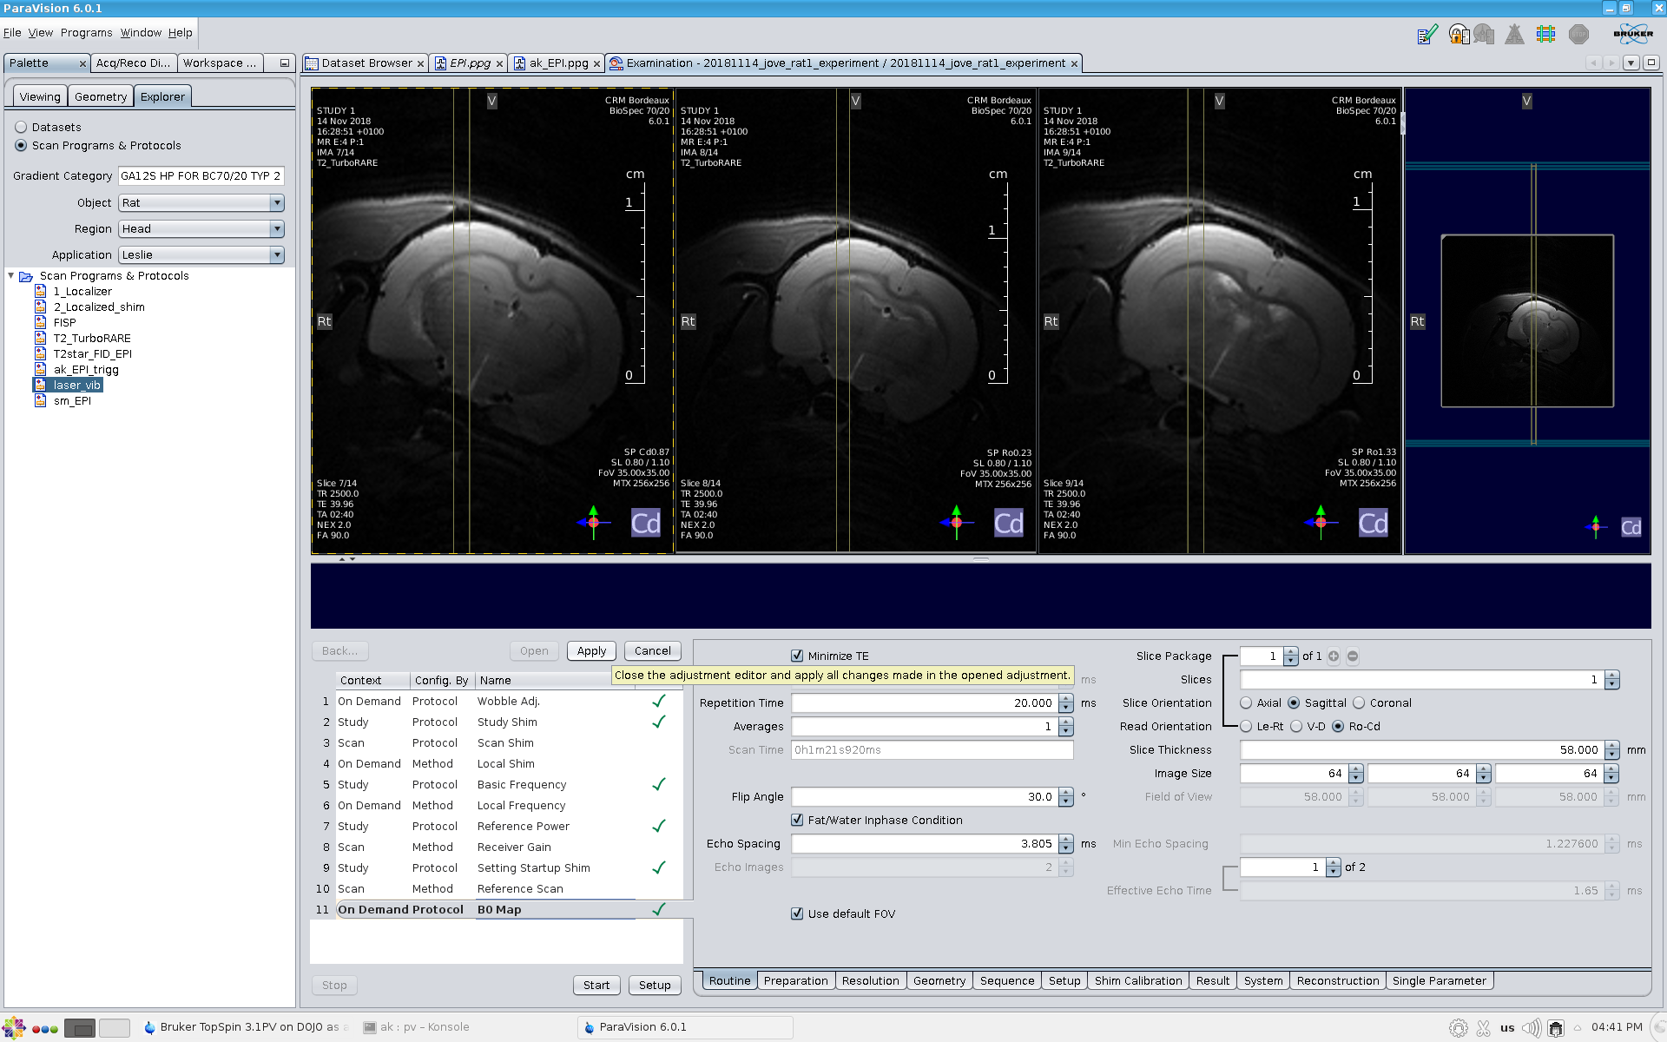Increase the Repetition Time stepper
Image resolution: width=1667 pixels, height=1042 pixels.
pos(1066,699)
